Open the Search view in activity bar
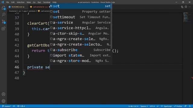 click(x=3, y=15)
